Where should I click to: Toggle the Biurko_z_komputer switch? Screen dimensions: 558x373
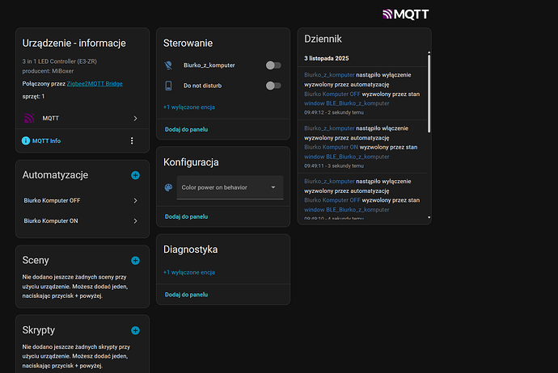click(x=273, y=65)
